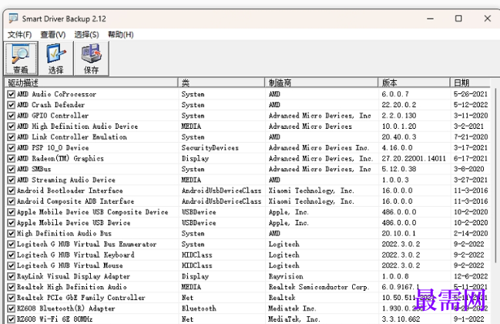Image resolution: width=500 pixels, height=324 pixels.
Task: Toggle RZ608 Bluetooth(R) Adapter checkbox
Action: pos(11,309)
